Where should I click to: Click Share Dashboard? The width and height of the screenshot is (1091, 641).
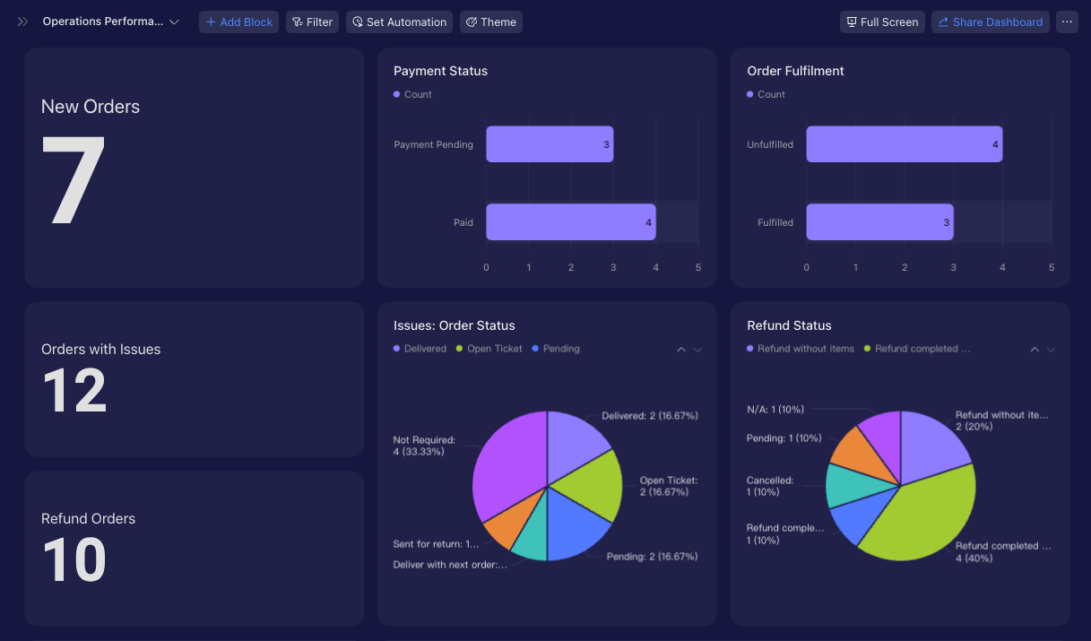click(x=991, y=22)
